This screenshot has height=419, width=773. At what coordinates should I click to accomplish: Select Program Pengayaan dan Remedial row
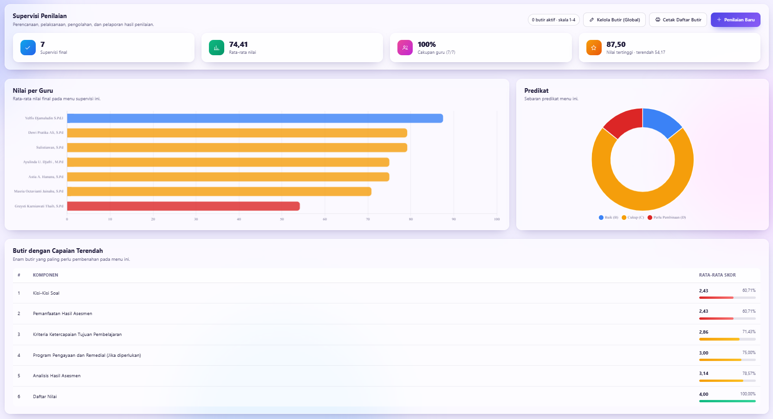point(387,355)
